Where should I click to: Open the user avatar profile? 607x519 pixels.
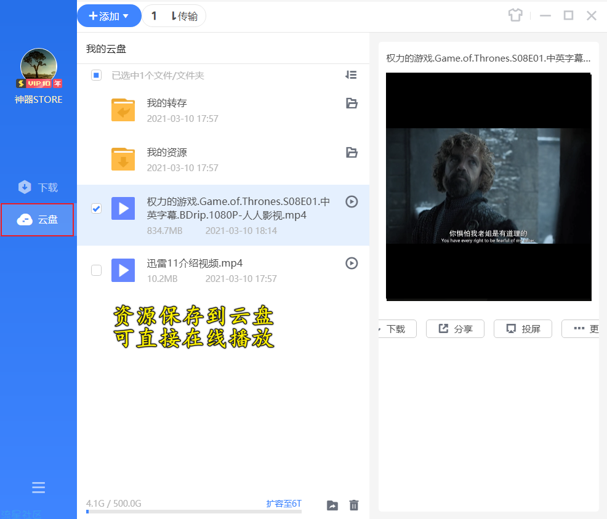pos(38,66)
